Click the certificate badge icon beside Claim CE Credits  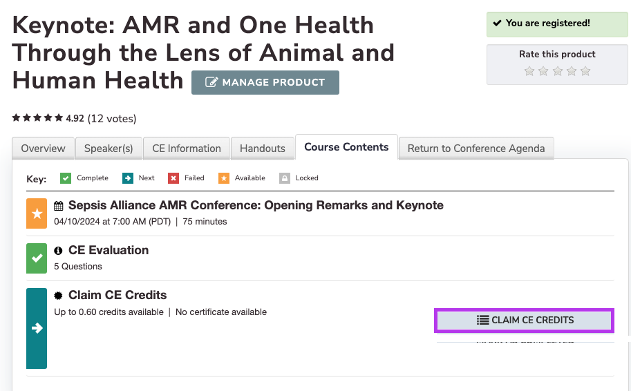pos(59,296)
